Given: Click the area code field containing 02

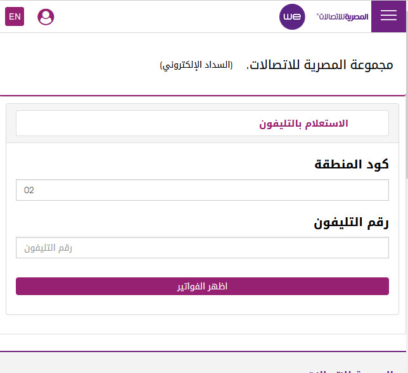Looking at the screenshot, I should point(202,190).
